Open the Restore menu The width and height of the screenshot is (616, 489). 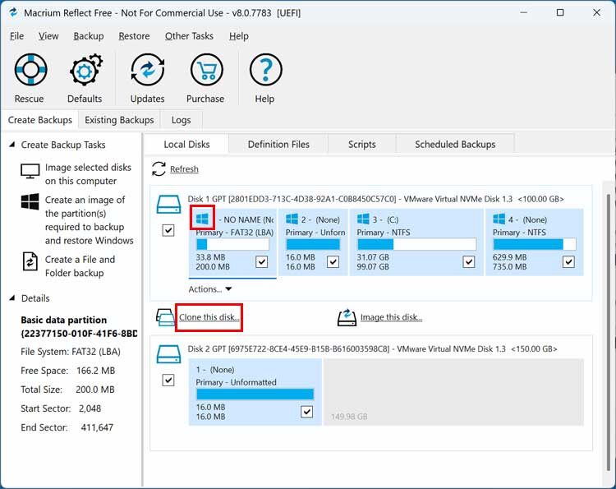134,36
